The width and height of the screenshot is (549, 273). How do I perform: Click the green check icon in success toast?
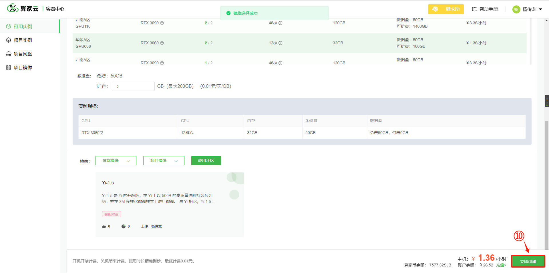228,13
